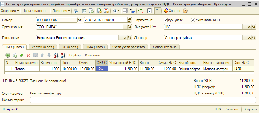Image resolution: width=259 pixels, height=113 pixels.
Task: Click the Записать button
Action: click(232, 109)
